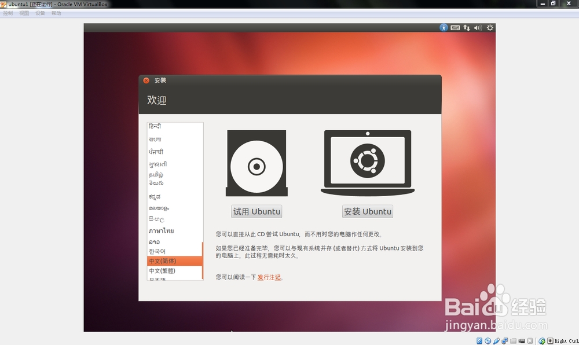Click the mouse integration status icon
The width and height of the screenshot is (579, 345).
(542, 341)
